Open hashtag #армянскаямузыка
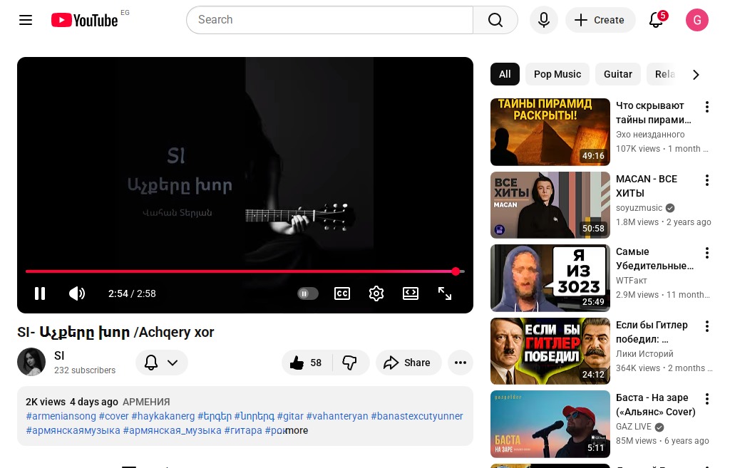This screenshot has height=468, width=730. [73, 431]
